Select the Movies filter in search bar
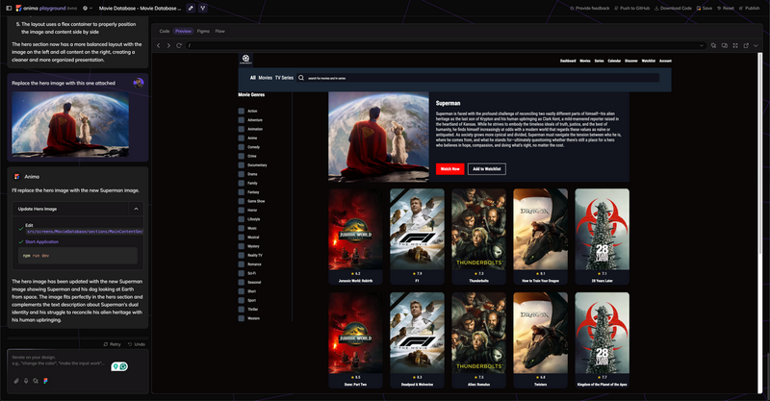This screenshot has height=401, width=770. [266, 78]
